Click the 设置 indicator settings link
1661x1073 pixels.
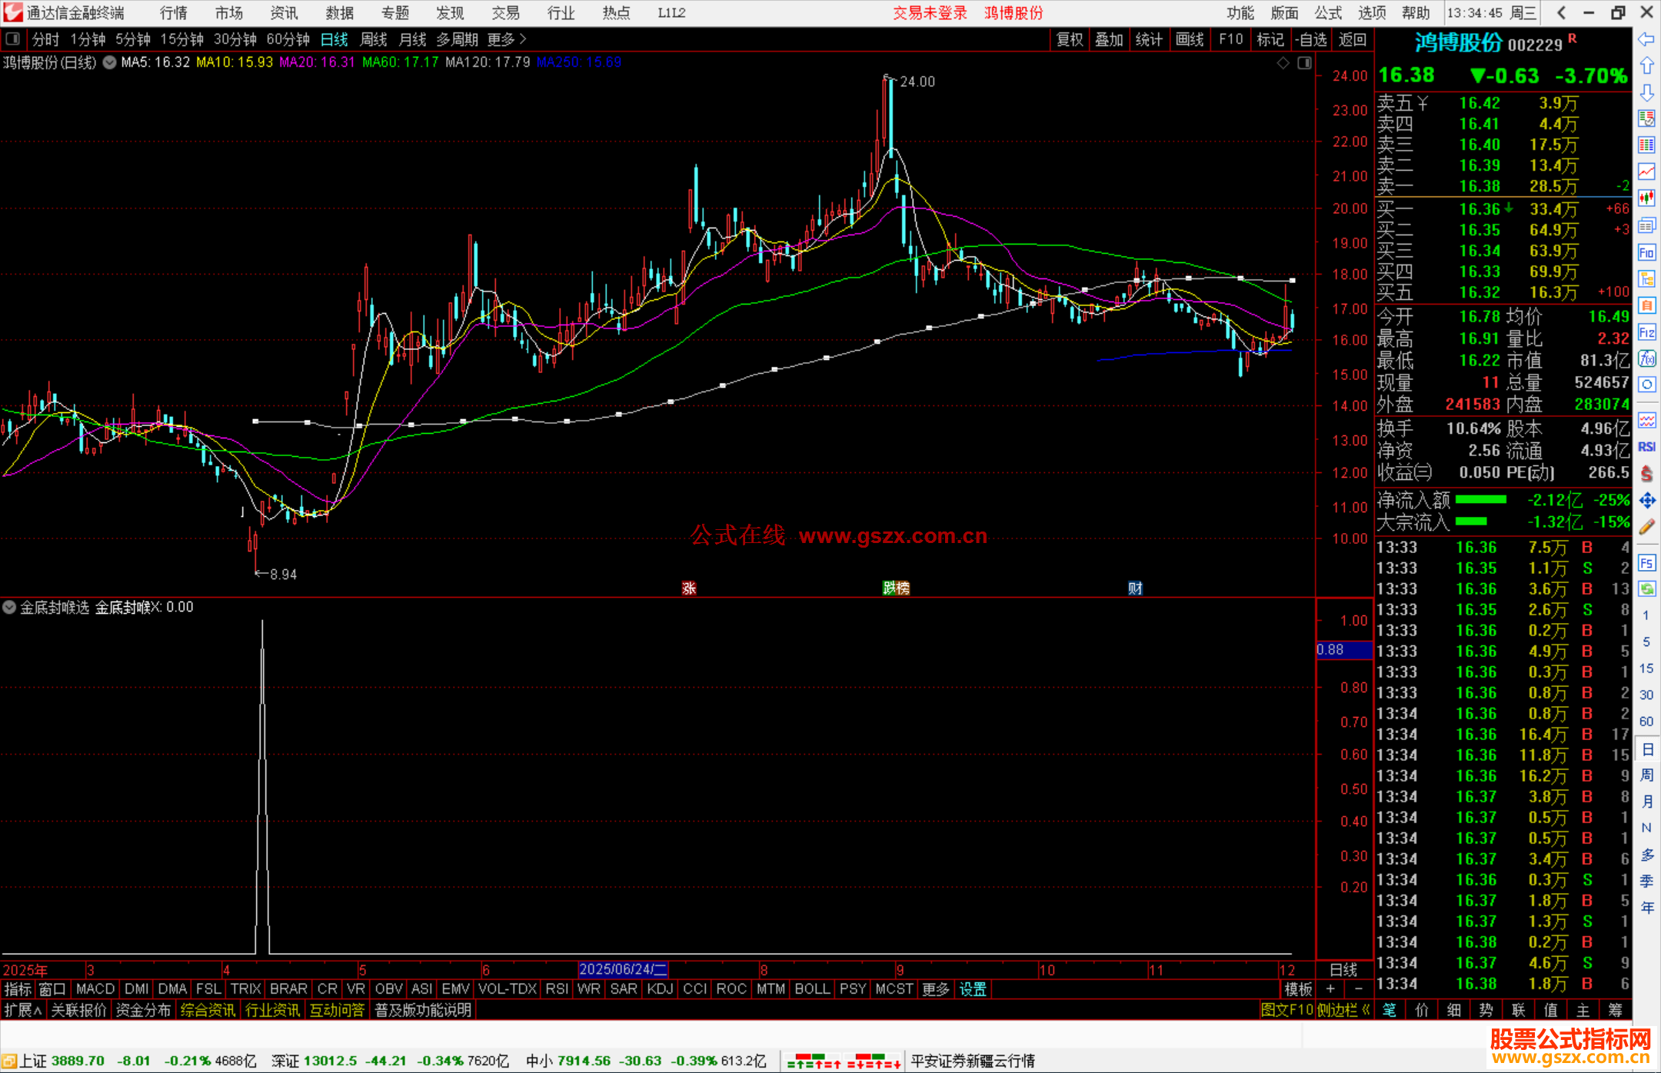click(972, 989)
